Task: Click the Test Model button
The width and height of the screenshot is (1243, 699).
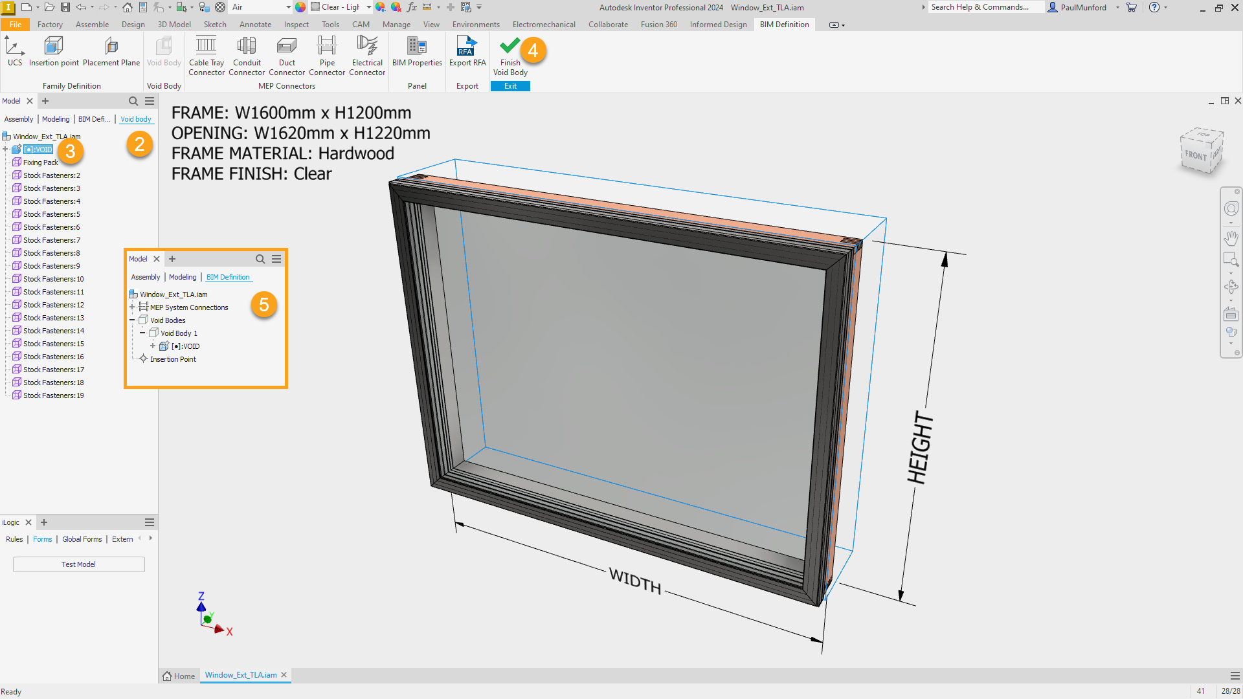Action: (78, 564)
